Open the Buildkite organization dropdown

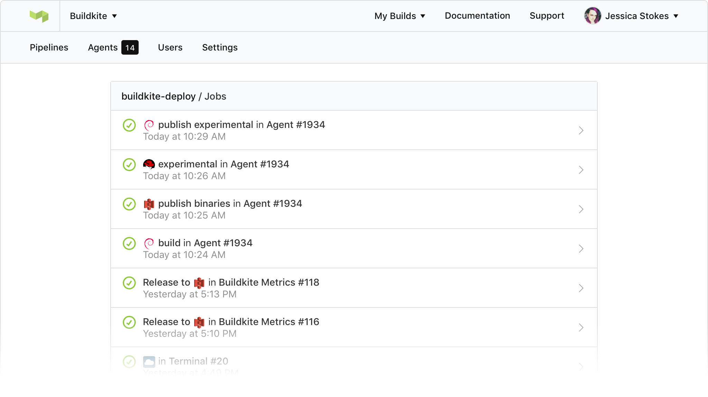(93, 16)
